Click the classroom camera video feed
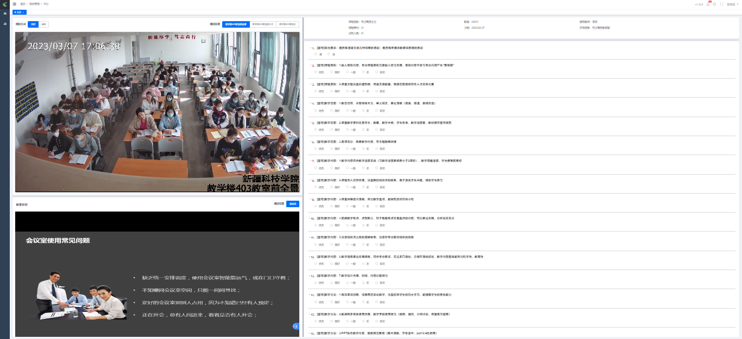Screen dimensions: 742x339 click(x=157, y=112)
